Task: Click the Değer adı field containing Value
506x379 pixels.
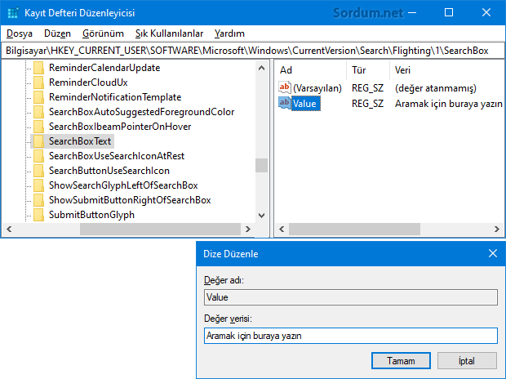Action: 351,297
